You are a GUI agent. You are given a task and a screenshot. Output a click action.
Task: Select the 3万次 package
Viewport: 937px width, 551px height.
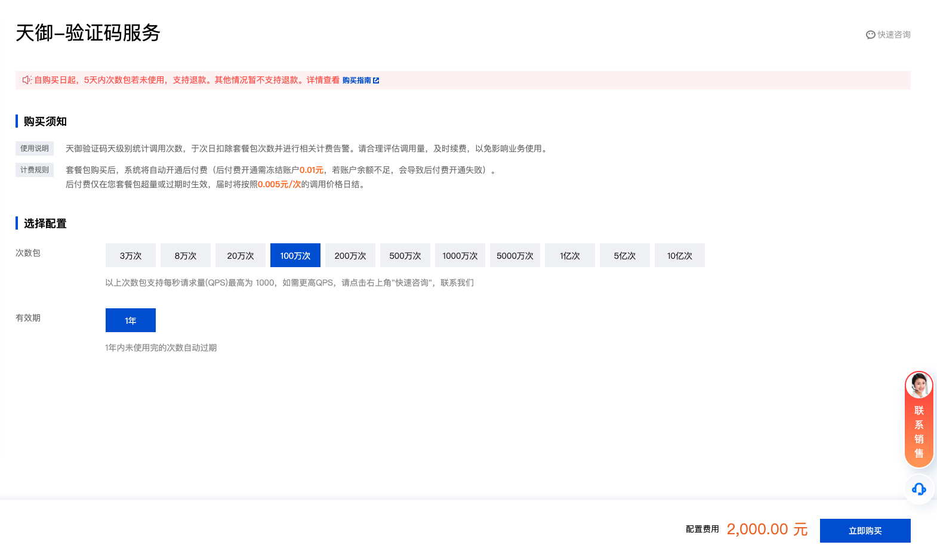point(131,255)
